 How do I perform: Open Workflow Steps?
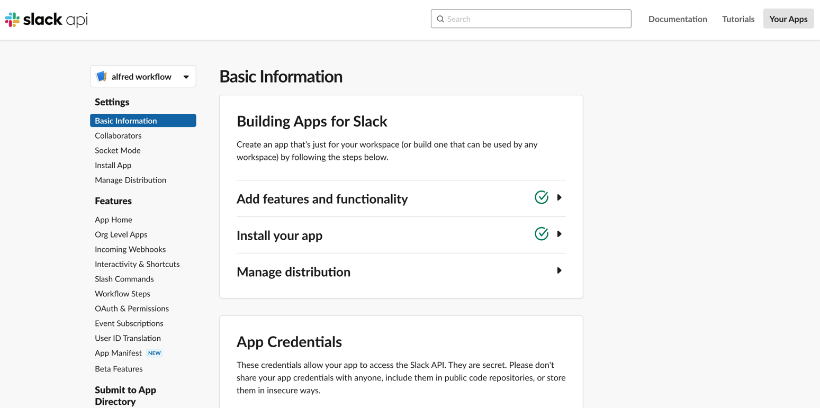tap(122, 294)
